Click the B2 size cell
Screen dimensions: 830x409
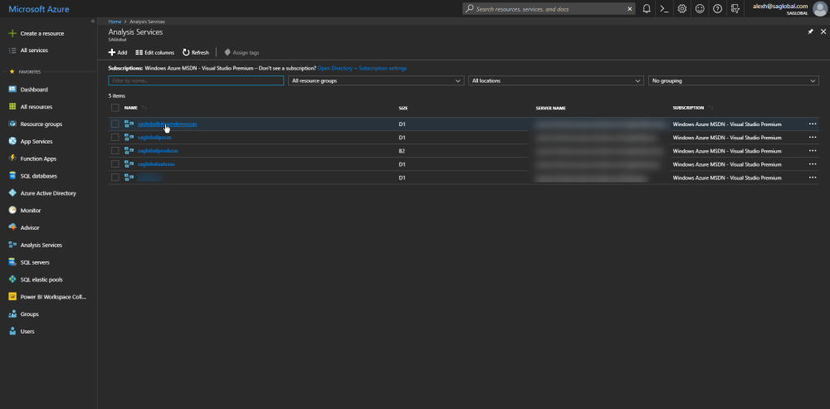tap(402, 151)
